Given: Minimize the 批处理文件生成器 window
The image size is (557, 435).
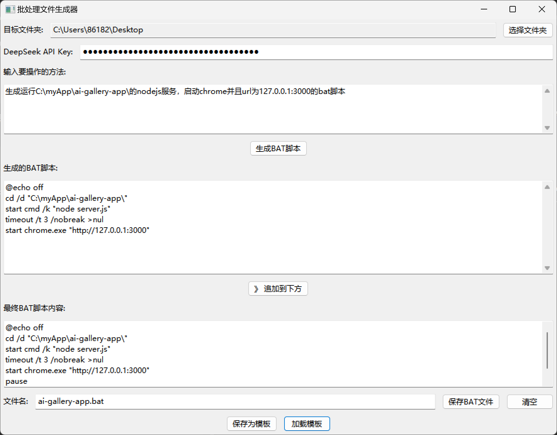Looking at the screenshot, I should click(x=484, y=9).
